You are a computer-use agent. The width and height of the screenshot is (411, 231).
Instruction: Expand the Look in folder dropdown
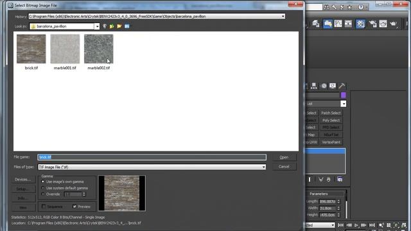tap(97, 26)
